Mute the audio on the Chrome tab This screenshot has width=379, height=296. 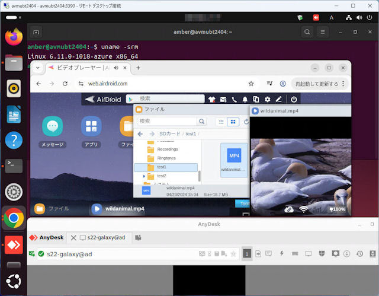(x=116, y=68)
